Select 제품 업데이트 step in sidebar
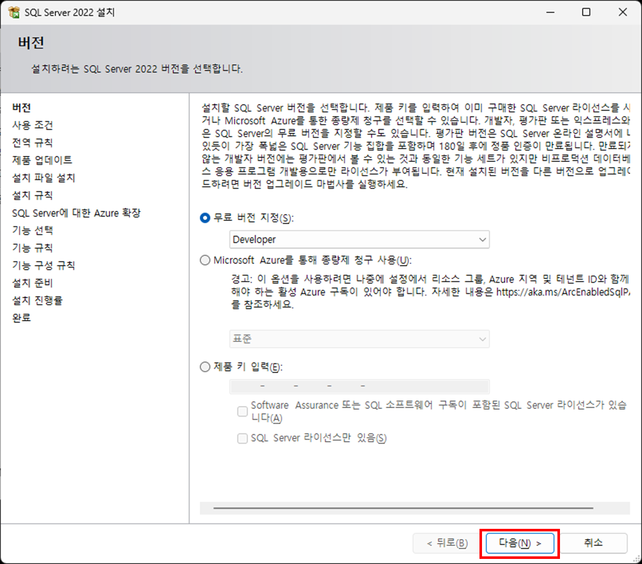The height and width of the screenshot is (564, 642). 42,160
